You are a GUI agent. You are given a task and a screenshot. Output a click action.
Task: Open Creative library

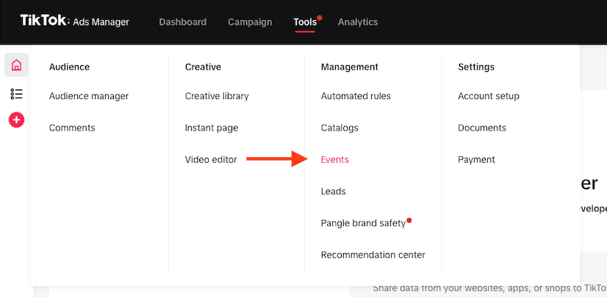pos(217,96)
